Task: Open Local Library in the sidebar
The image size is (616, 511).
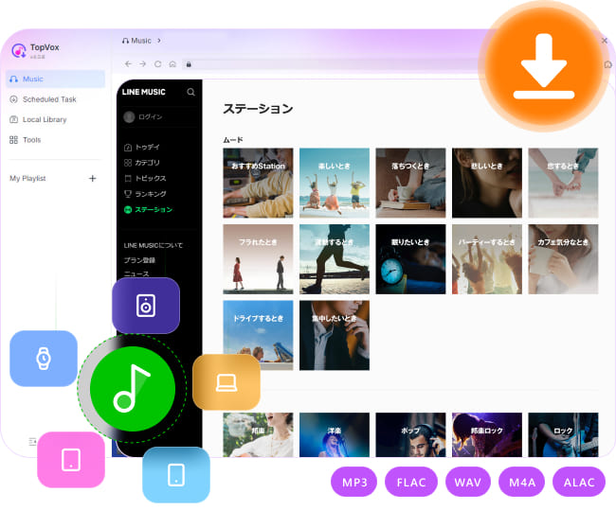Action: [38, 119]
